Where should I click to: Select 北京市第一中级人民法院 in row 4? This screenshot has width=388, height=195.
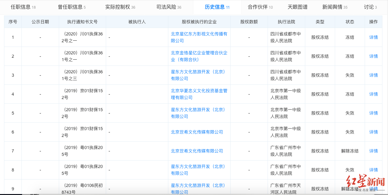tap(286, 94)
